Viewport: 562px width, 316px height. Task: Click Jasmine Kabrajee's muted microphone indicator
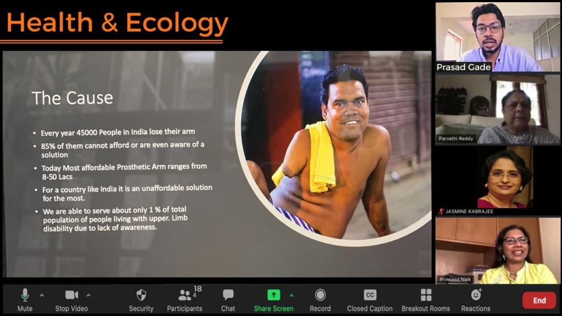(441, 211)
